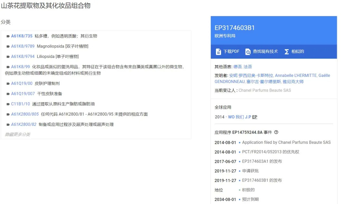Click the tag icon beside A61K8/9789
Screen dimensions: 348x204
pos(8,46)
